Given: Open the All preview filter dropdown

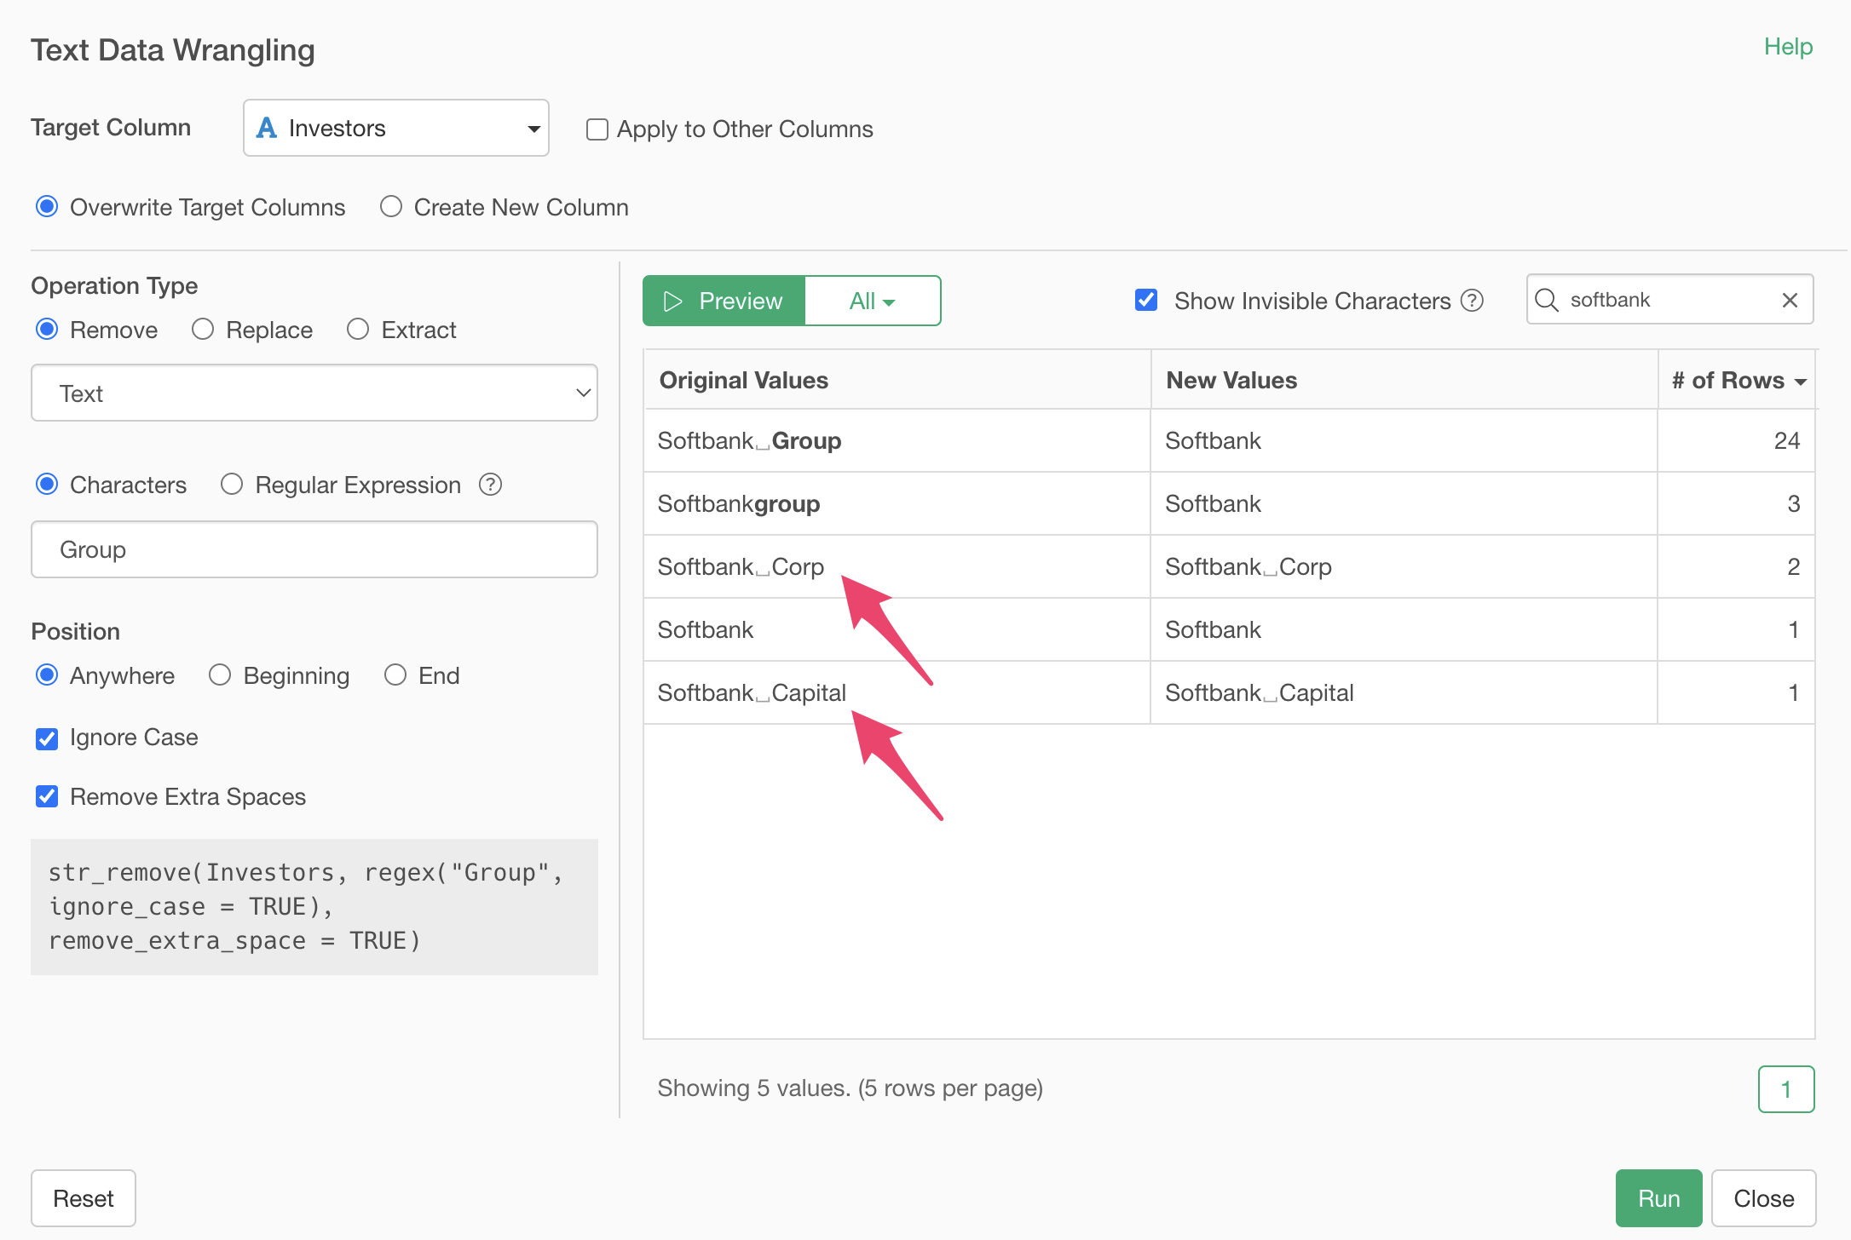Looking at the screenshot, I should pyautogui.click(x=873, y=301).
